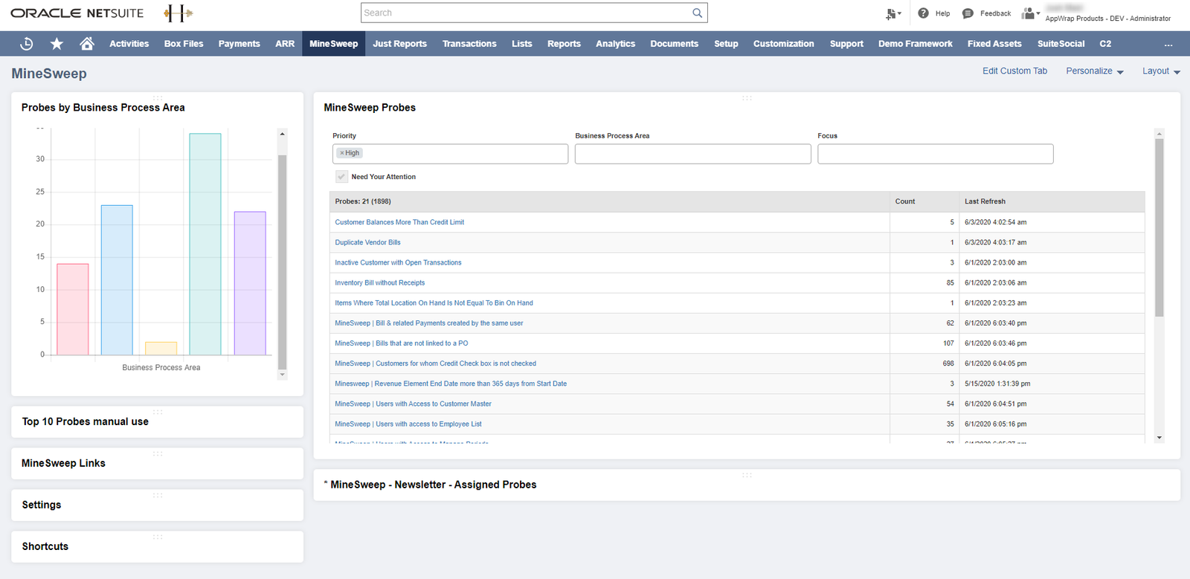
Task: Open the Activities menu
Action: pos(129,44)
